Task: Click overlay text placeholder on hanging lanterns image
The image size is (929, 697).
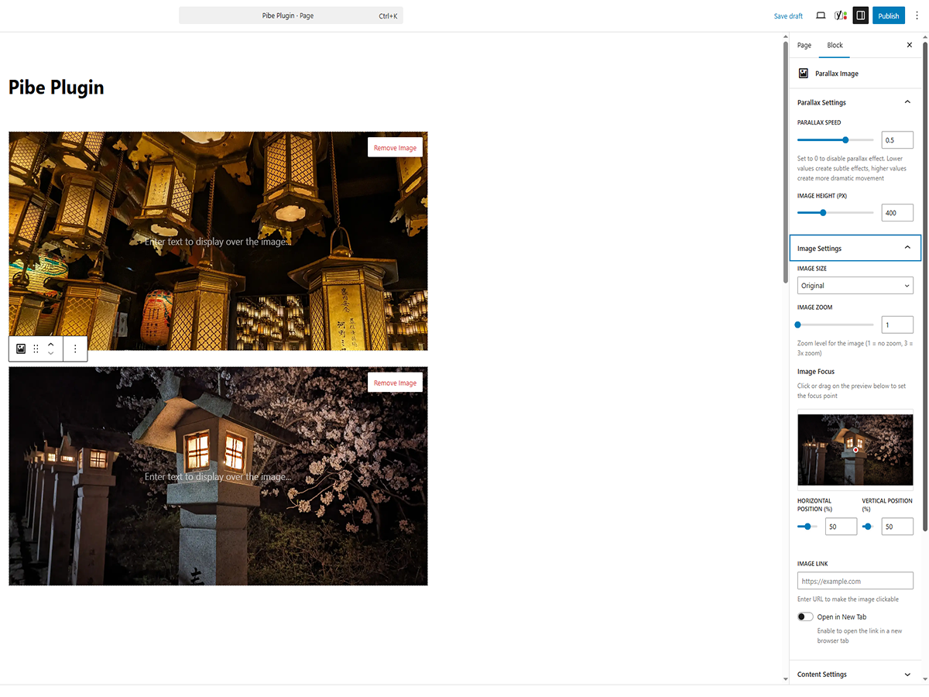Action: tap(218, 242)
